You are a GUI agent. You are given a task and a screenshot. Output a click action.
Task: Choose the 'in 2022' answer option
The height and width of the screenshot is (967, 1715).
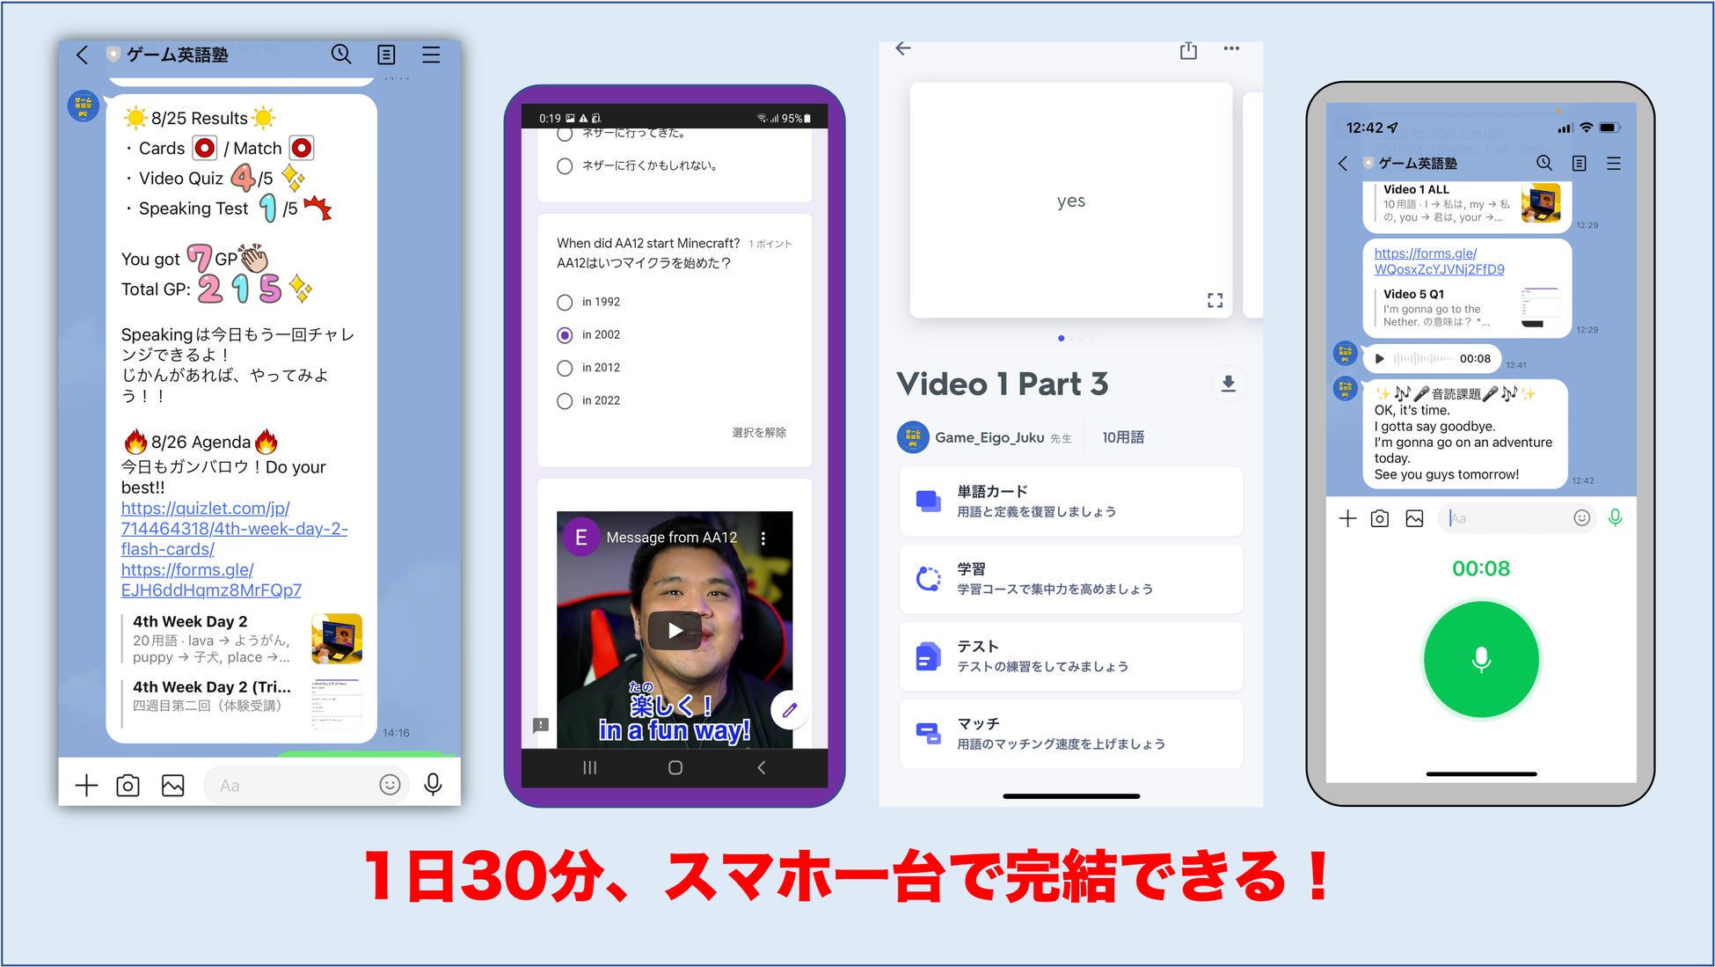pyautogui.click(x=565, y=401)
